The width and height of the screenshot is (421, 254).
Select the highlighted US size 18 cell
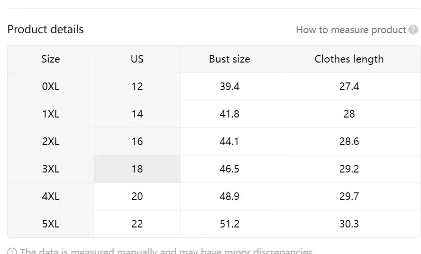pos(137,169)
